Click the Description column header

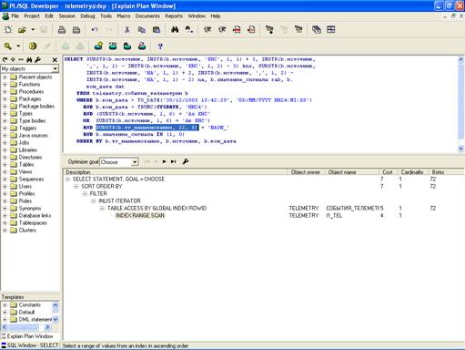[175, 172]
